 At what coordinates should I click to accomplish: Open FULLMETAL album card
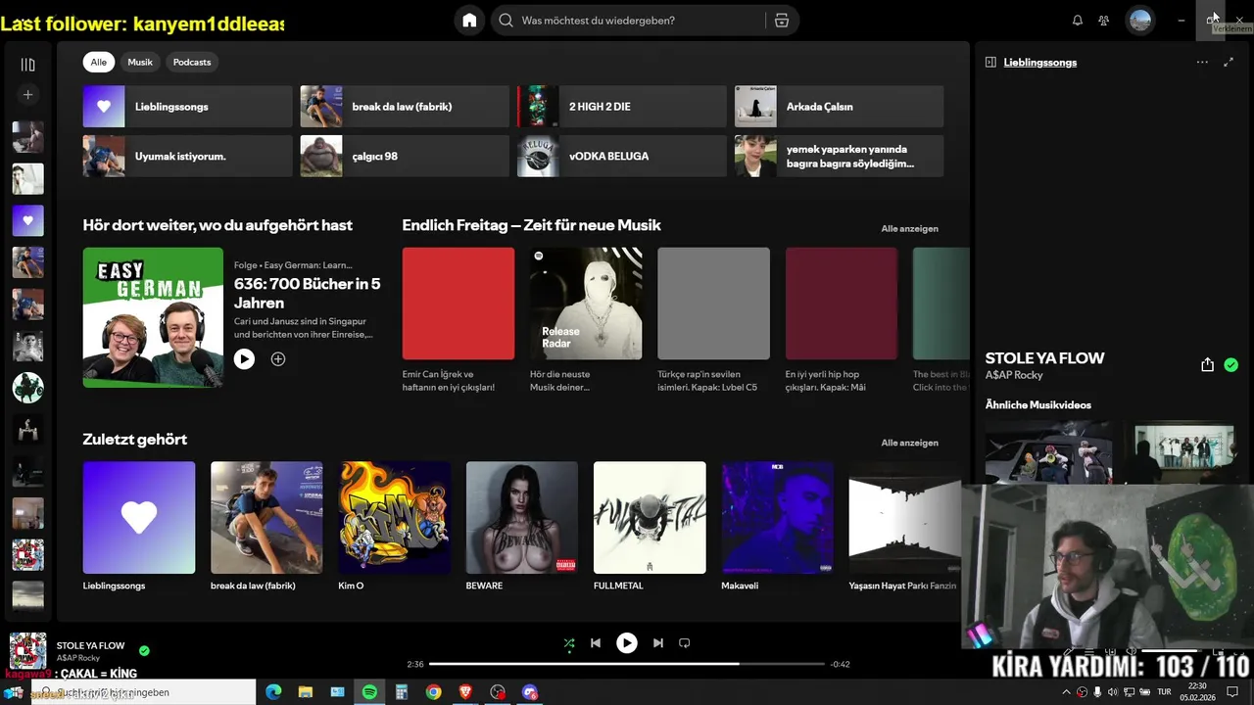650,527
